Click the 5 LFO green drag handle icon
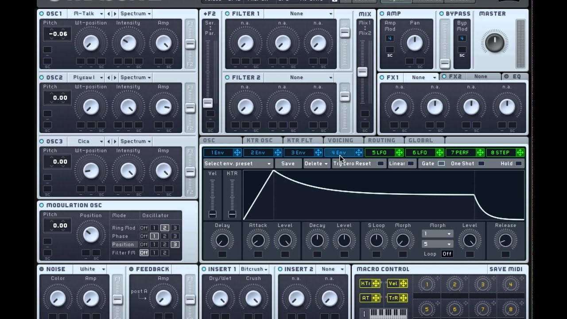The image size is (567, 319). click(399, 152)
